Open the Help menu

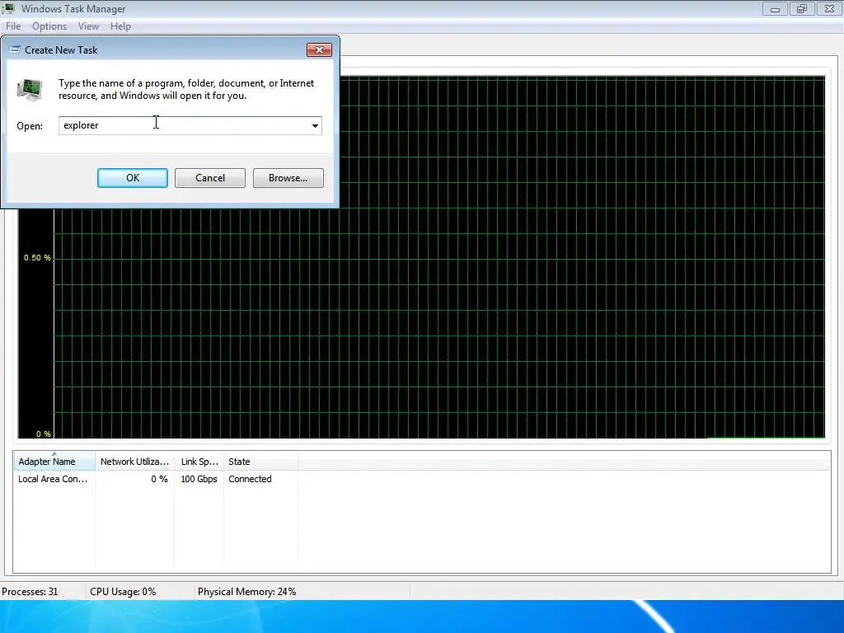tap(120, 26)
